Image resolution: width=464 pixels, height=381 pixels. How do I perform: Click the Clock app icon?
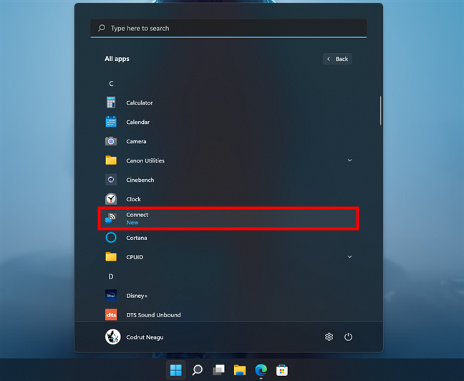pyautogui.click(x=111, y=199)
